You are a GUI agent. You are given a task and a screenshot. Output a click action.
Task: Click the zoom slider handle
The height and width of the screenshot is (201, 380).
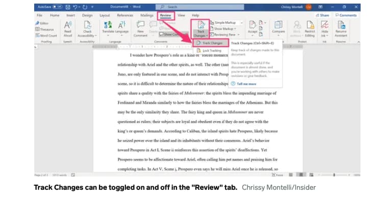pos(334,175)
